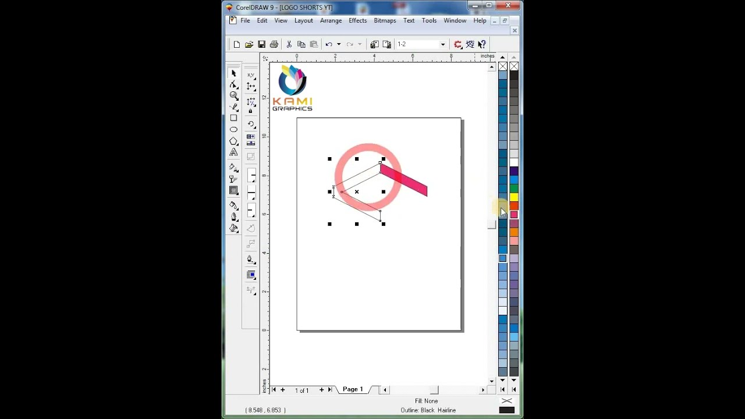Select the Interactive Fill tool

click(233, 168)
